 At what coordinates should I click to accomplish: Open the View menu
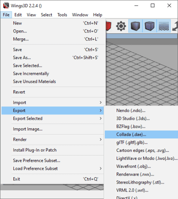point(31,15)
